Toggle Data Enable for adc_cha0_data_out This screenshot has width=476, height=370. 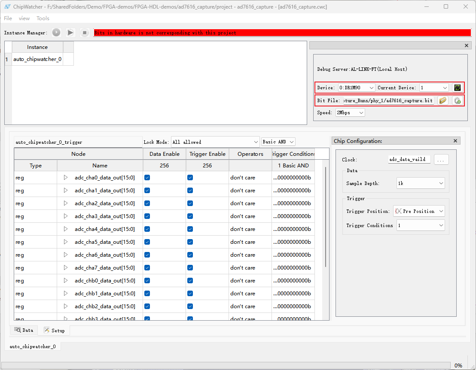pyautogui.click(x=147, y=177)
